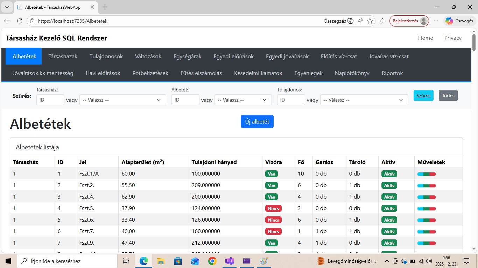Viewport: 478px width, 268px height.
Task: Open the favorites list icon
Action: tap(383, 21)
